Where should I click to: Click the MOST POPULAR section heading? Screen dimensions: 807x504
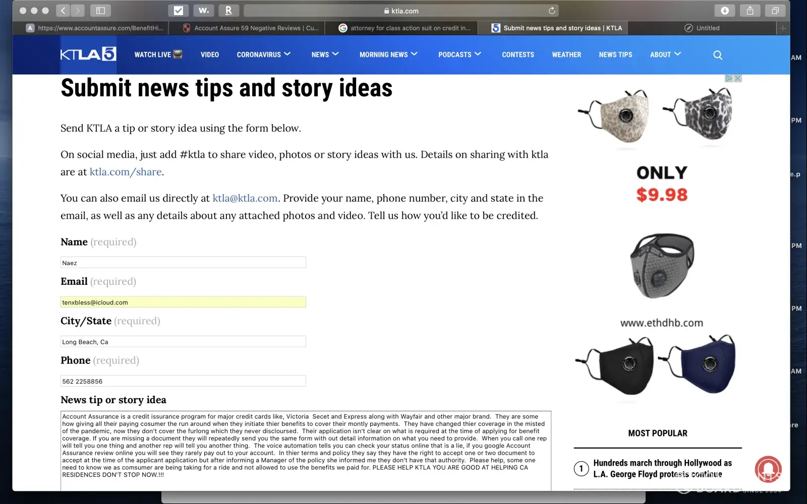[658, 433]
